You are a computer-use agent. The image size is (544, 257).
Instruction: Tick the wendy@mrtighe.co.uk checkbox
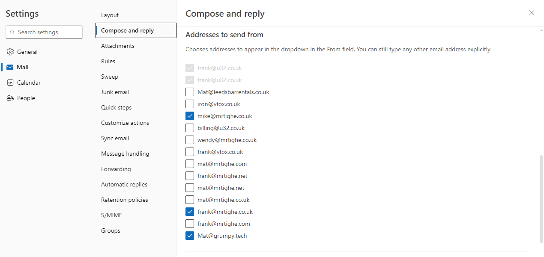[x=190, y=140]
